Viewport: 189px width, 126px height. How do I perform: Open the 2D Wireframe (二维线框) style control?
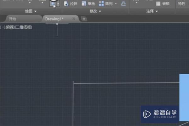pos(23,27)
